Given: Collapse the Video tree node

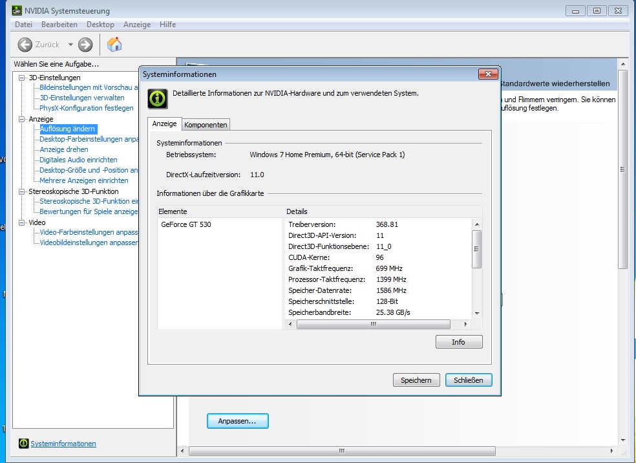Looking at the screenshot, I should (x=22, y=222).
